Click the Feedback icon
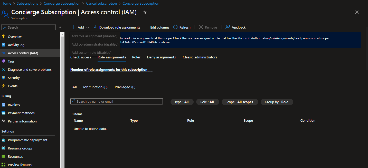 227,27
